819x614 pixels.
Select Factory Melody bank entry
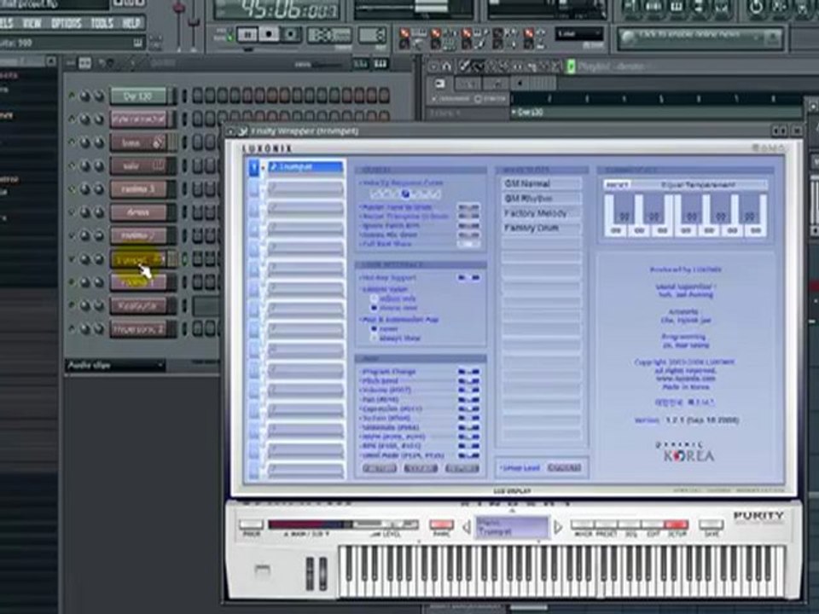[x=542, y=213]
